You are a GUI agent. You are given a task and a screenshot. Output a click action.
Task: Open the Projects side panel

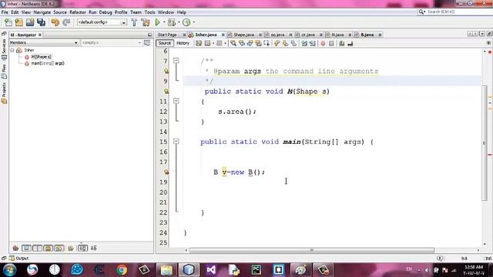(4, 93)
